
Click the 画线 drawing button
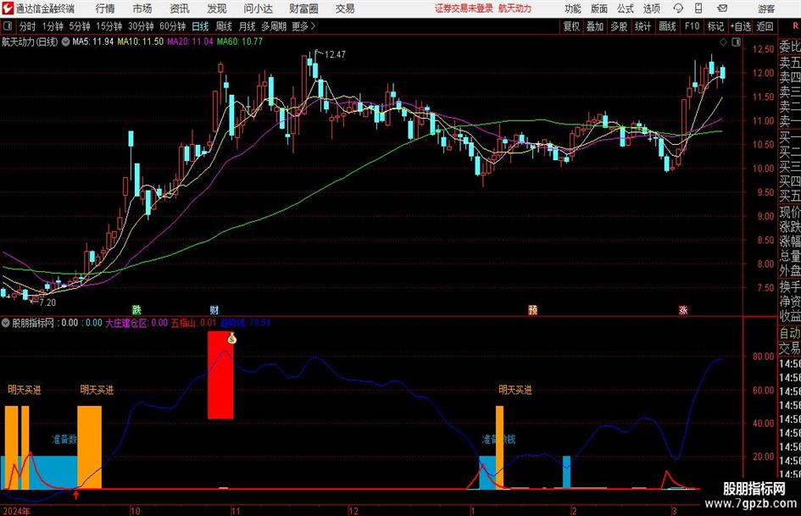(667, 26)
